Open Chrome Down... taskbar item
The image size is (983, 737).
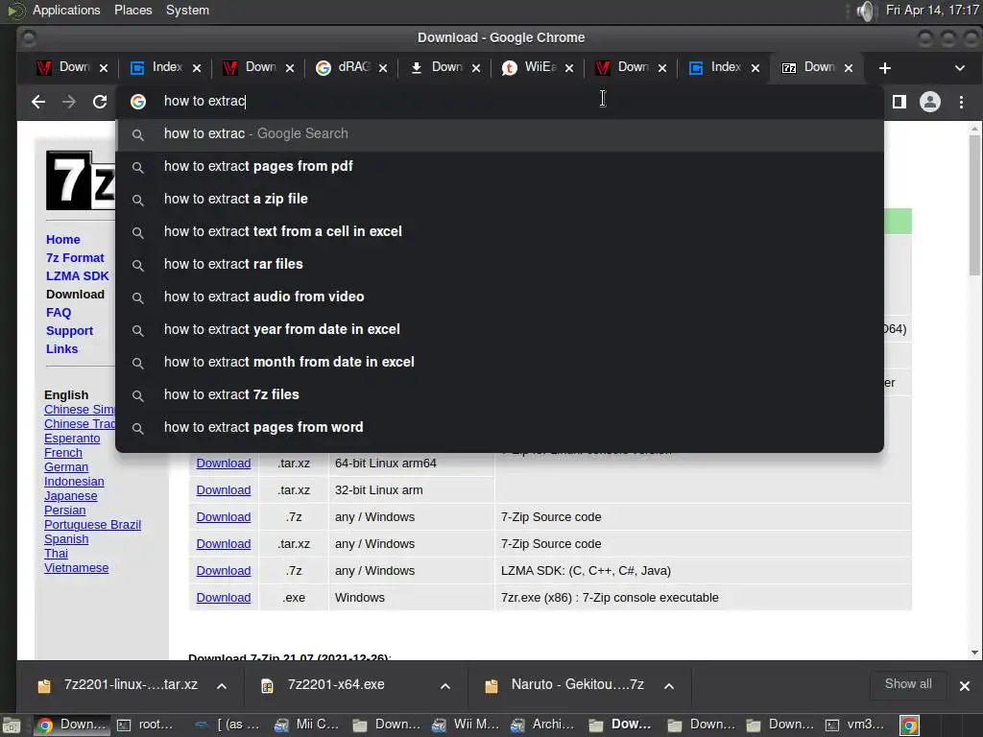tap(70, 725)
